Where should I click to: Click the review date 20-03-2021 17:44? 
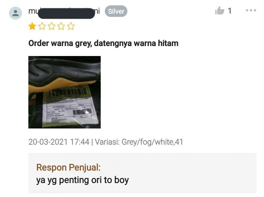(x=59, y=142)
